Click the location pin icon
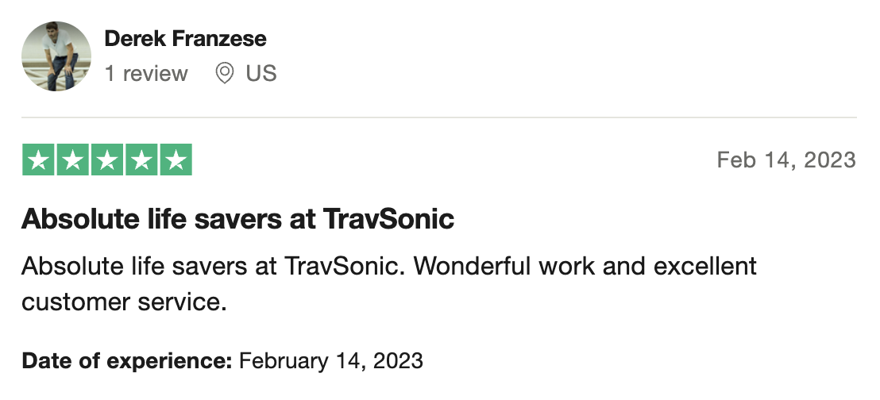The image size is (880, 400). [225, 74]
